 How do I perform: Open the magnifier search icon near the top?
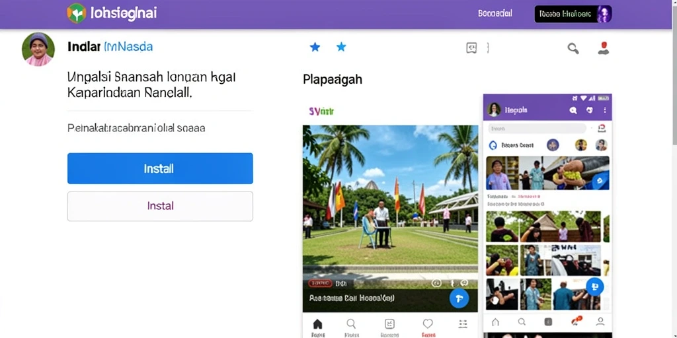coord(573,48)
